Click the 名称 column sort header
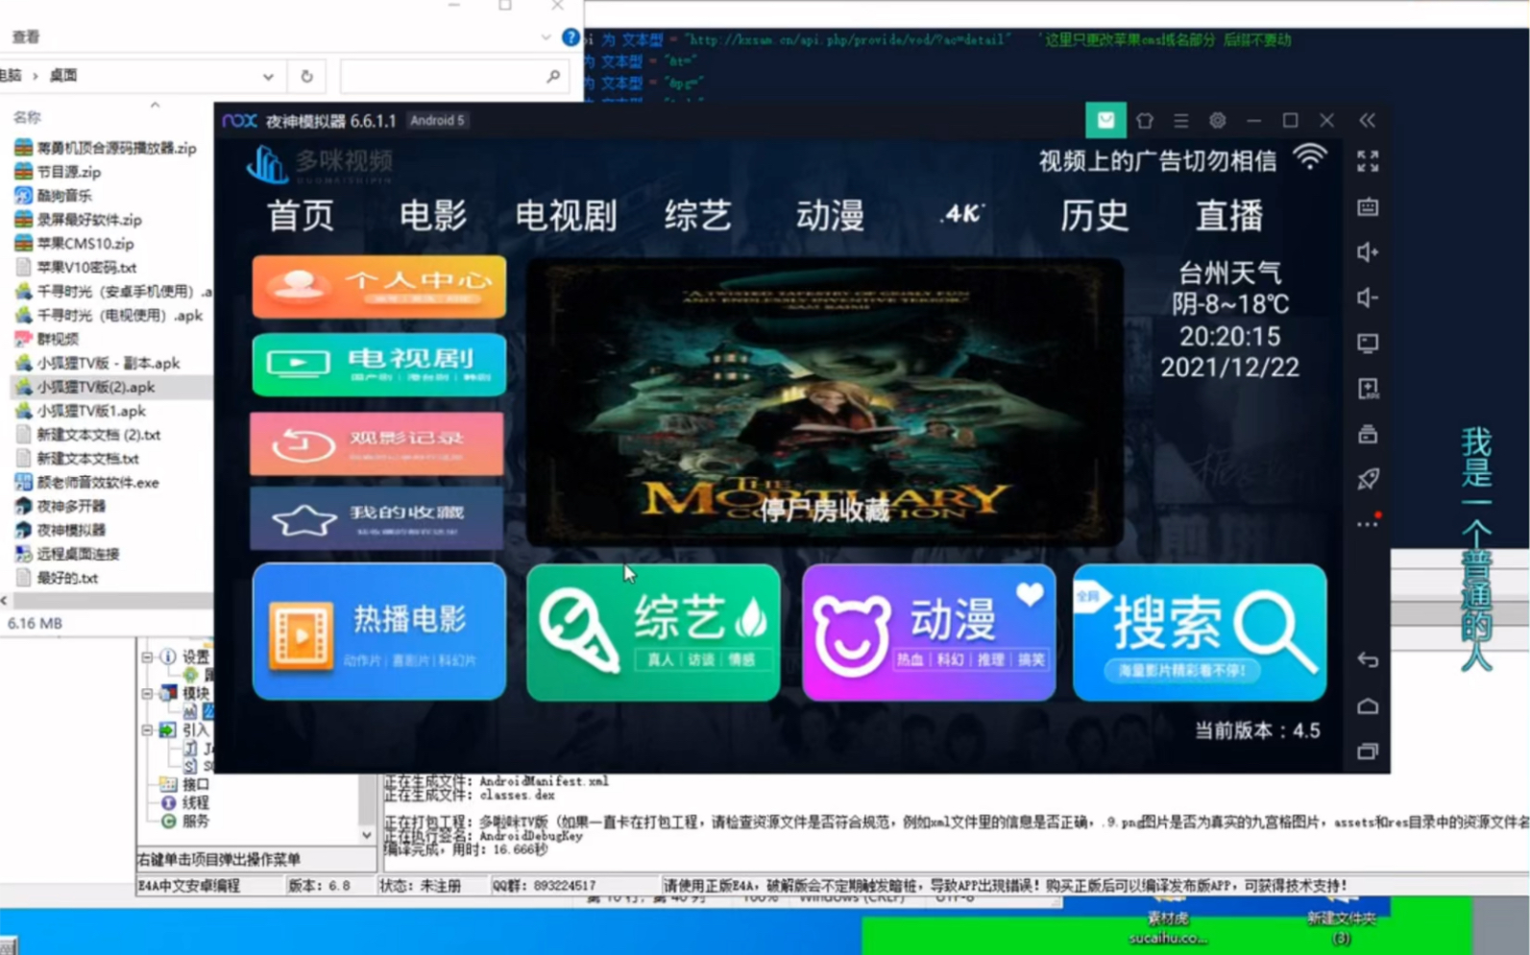1530x955 pixels. [x=27, y=117]
